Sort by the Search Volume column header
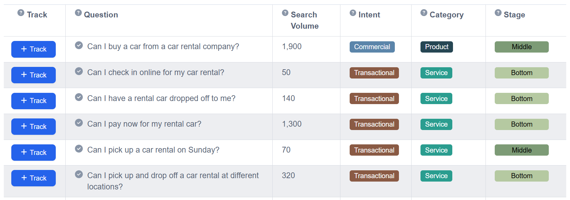Viewport: 570px width, 200px height. [x=304, y=20]
